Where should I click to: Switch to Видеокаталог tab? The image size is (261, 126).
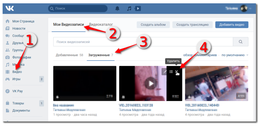point(101,25)
